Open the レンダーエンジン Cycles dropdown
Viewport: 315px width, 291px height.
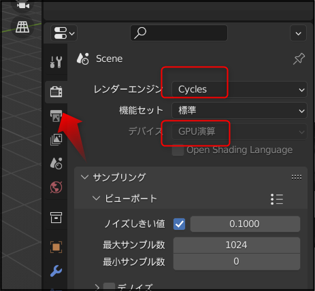239,90
